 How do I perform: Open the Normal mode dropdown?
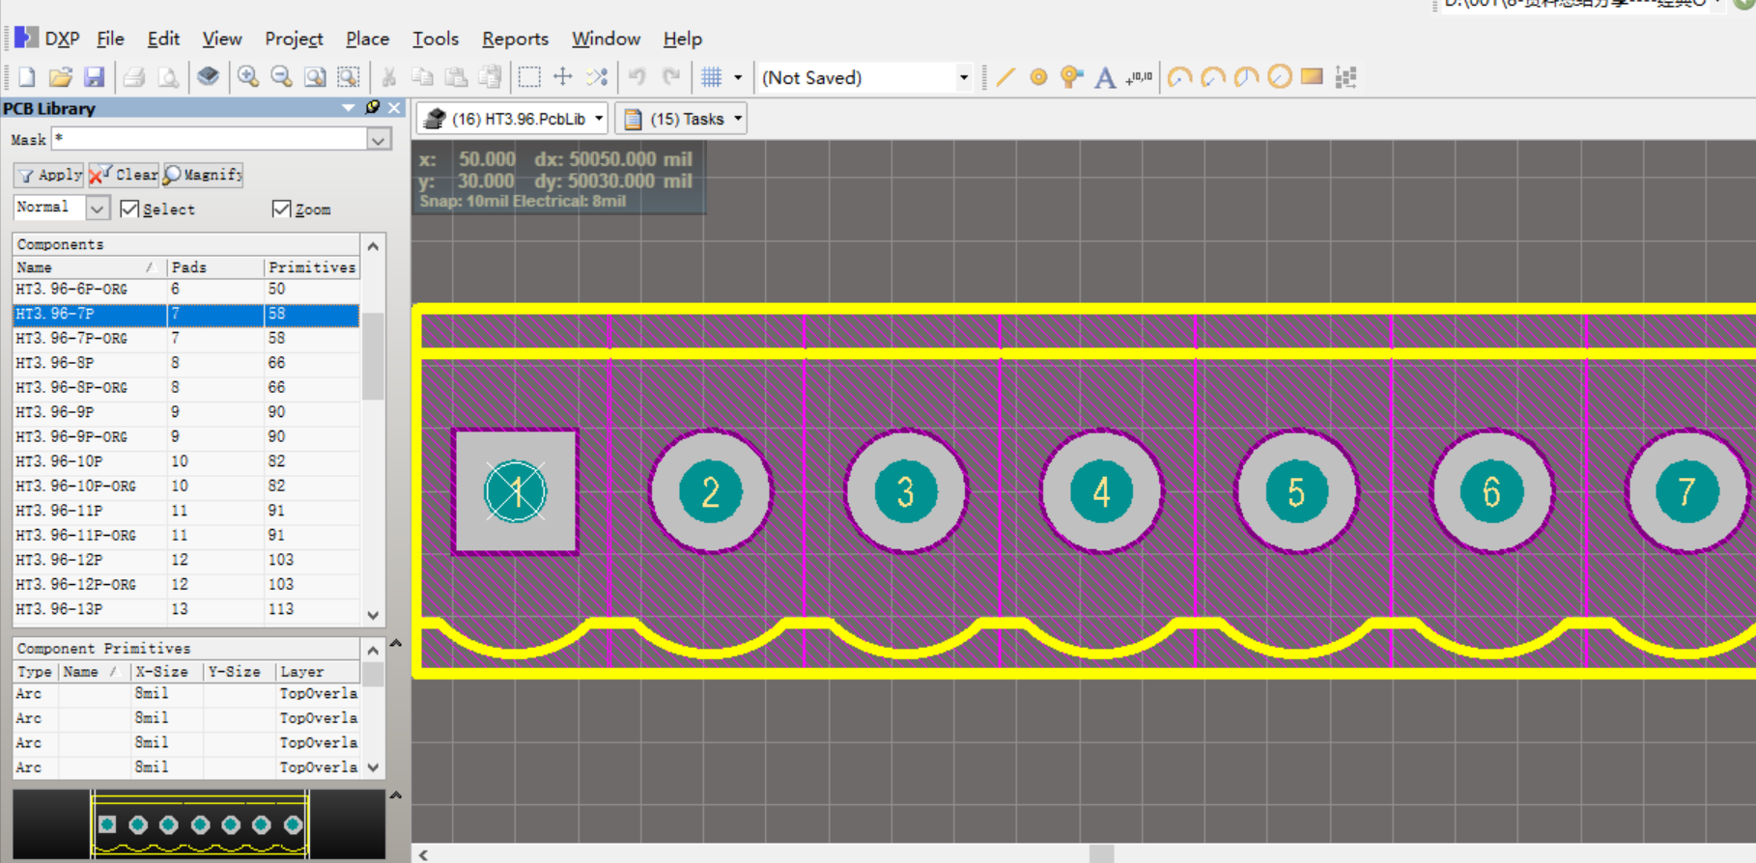[x=97, y=208]
